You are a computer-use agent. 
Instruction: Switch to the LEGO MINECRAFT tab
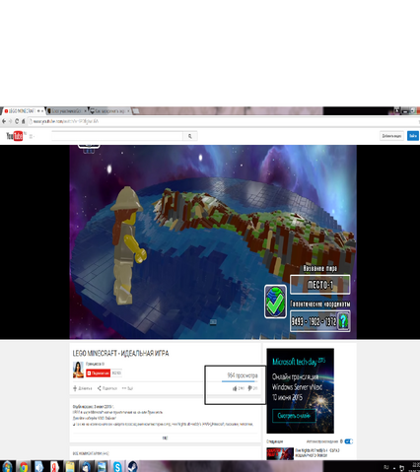pos(23,111)
